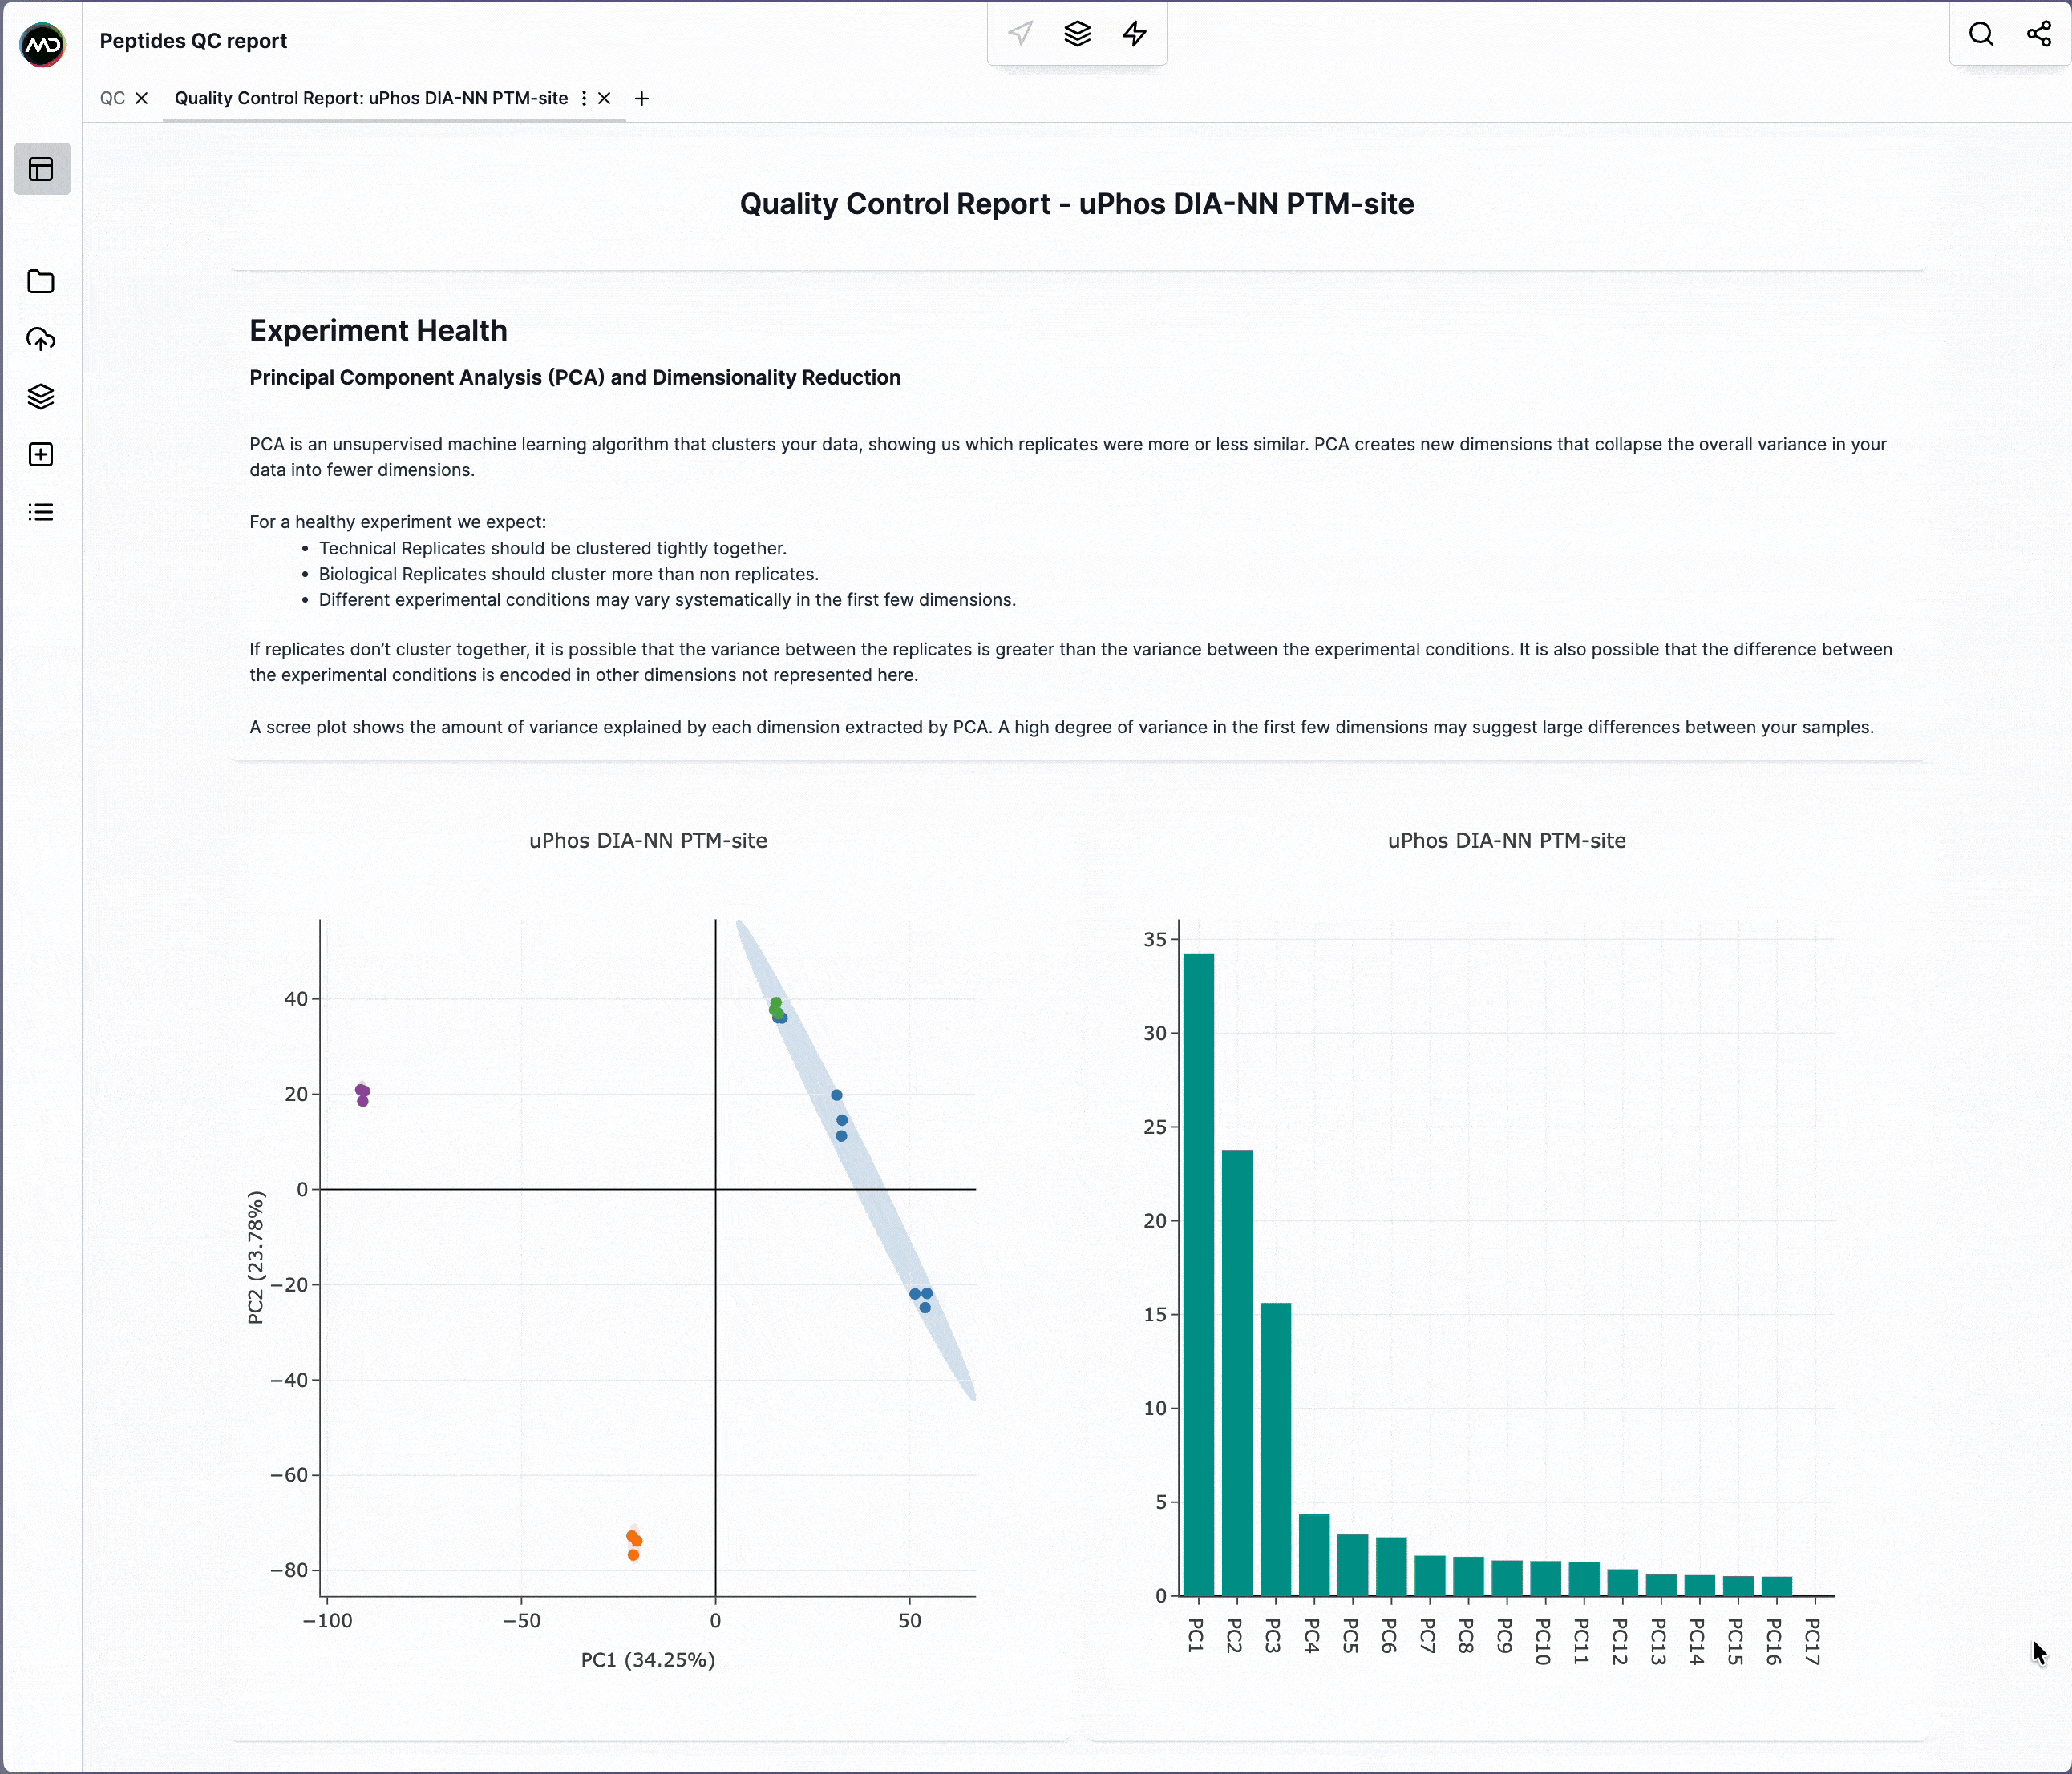Screen dimensions: 2072x1774
Task: Open search with the magnifier icon
Action: (1981, 34)
